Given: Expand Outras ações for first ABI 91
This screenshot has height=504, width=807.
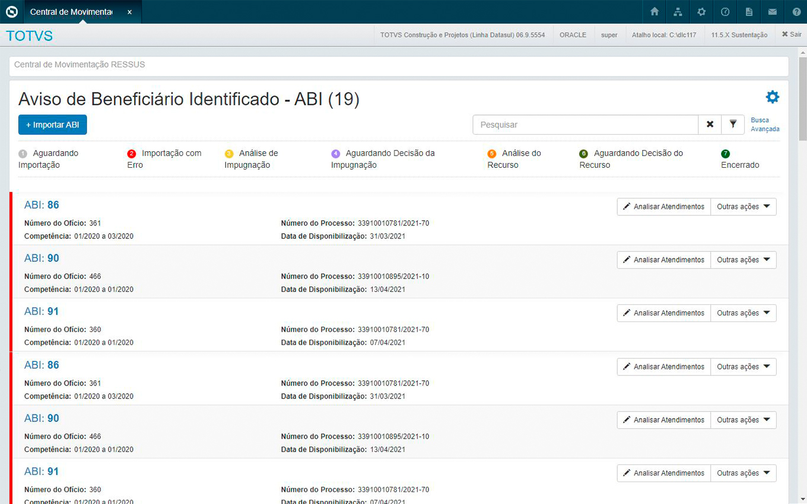Looking at the screenshot, I should (x=743, y=313).
